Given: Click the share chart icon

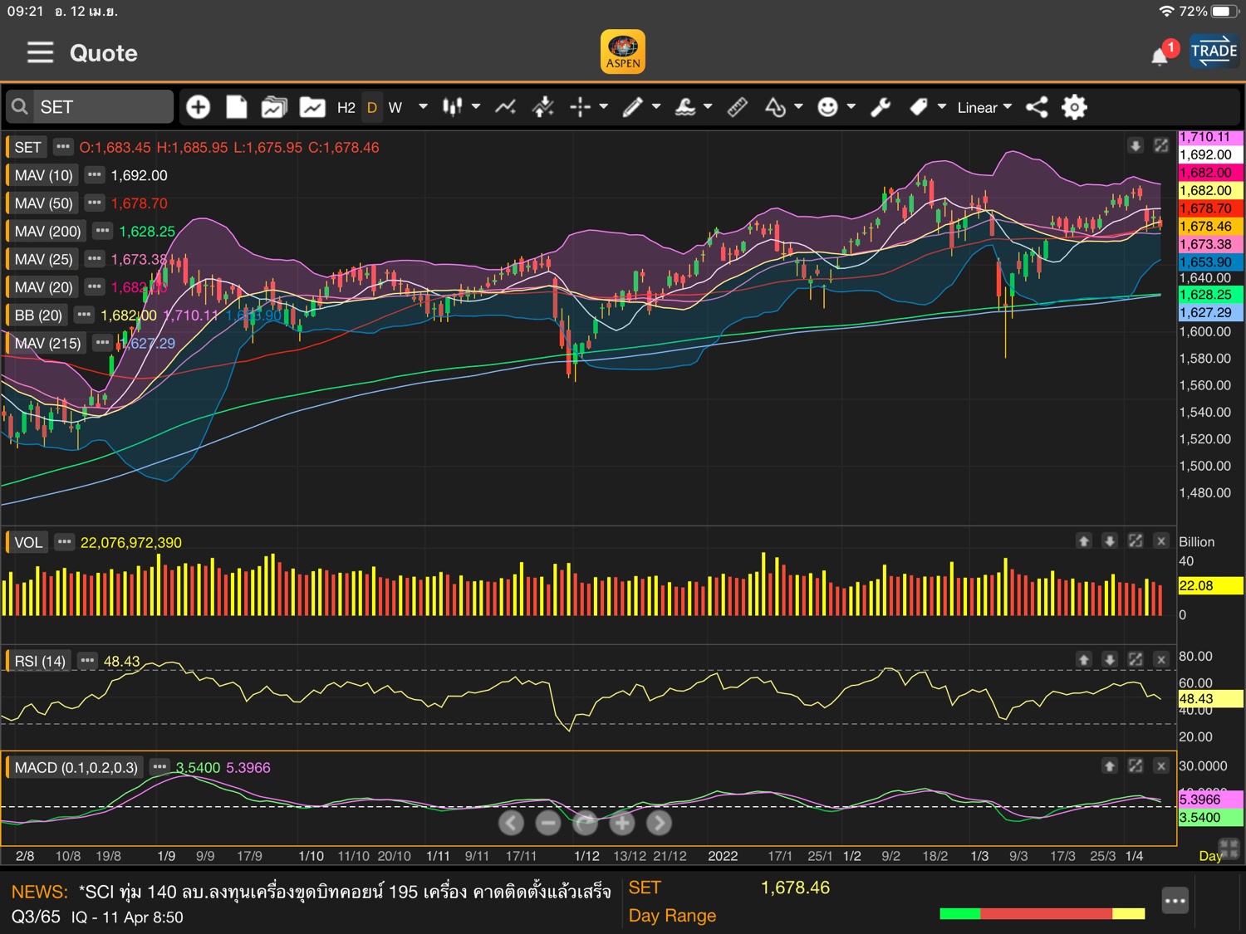Looking at the screenshot, I should click(1037, 107).
